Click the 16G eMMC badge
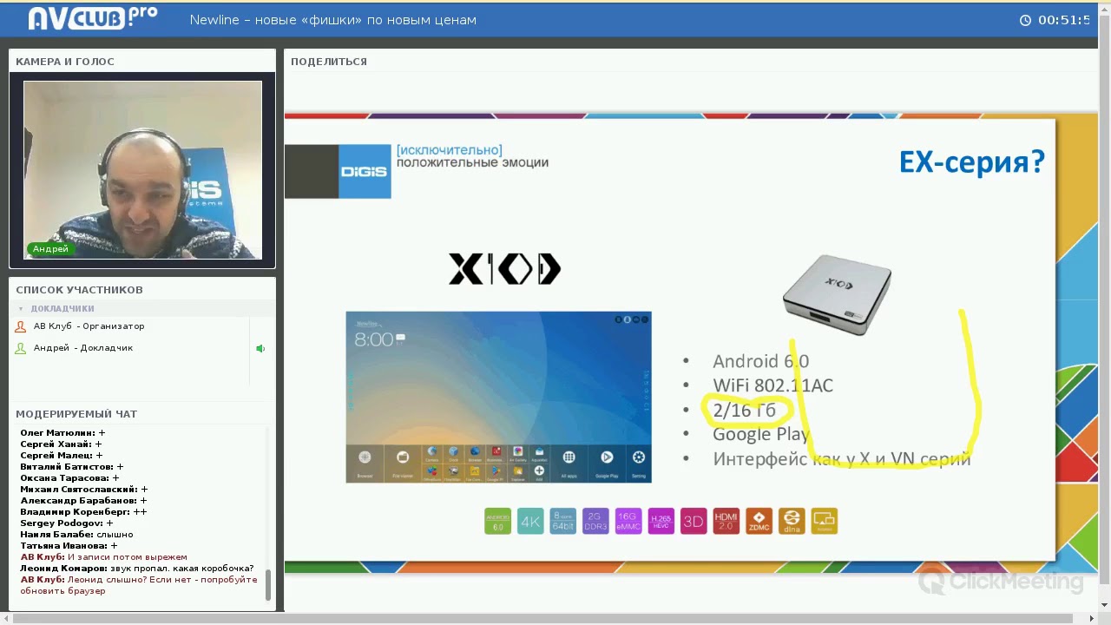Viewport: 1111px width, 625px height. coord(628,521)
